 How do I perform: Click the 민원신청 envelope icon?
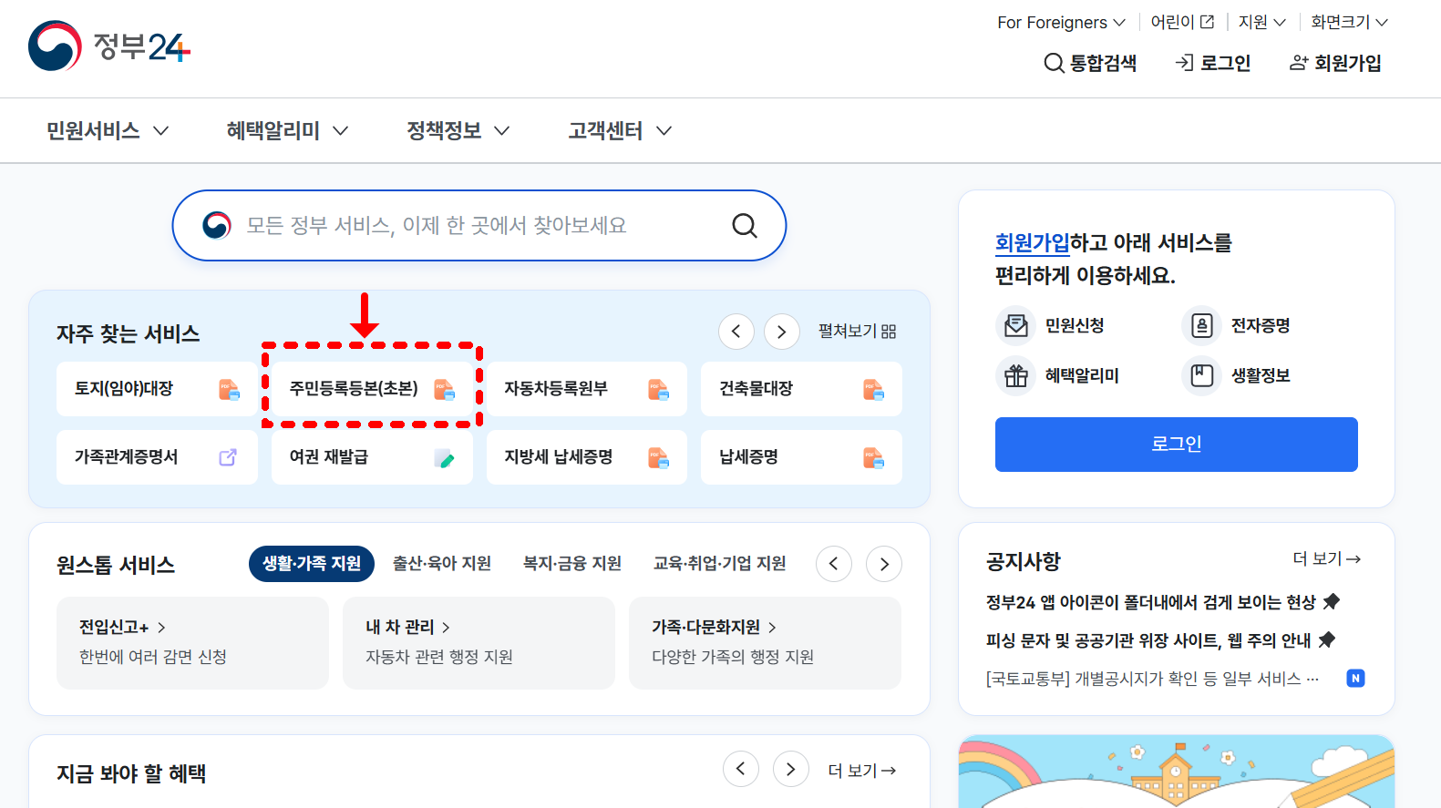click(x=1016, y=325)
